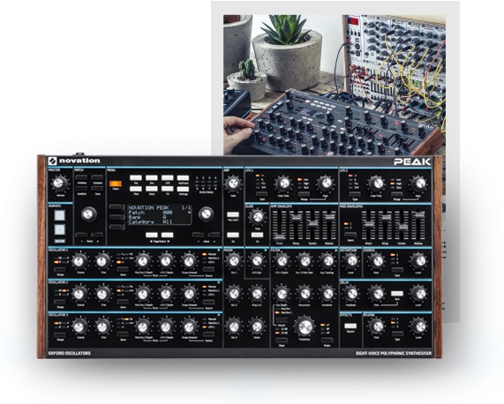
Task: Click the Page/Select right arrow button
Action: point(167,235)
